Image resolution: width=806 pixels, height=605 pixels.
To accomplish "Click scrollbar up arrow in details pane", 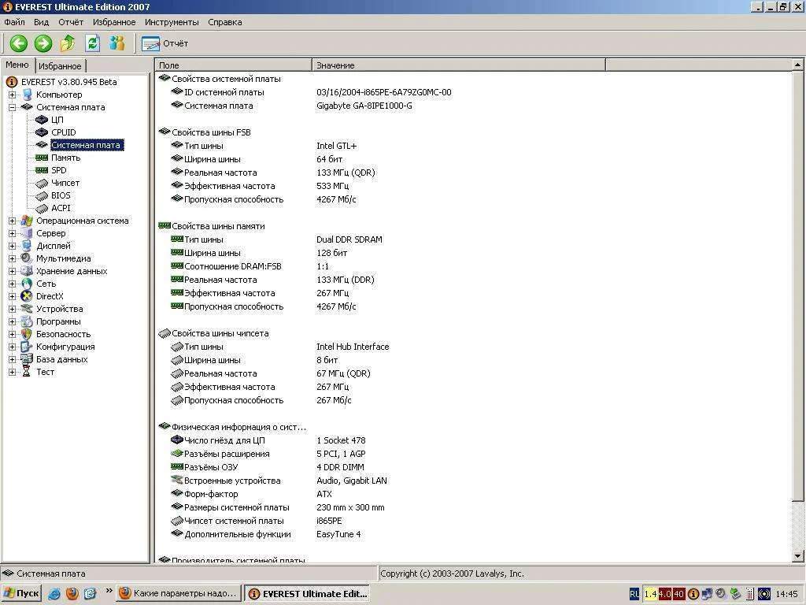I will click(798, 65).
